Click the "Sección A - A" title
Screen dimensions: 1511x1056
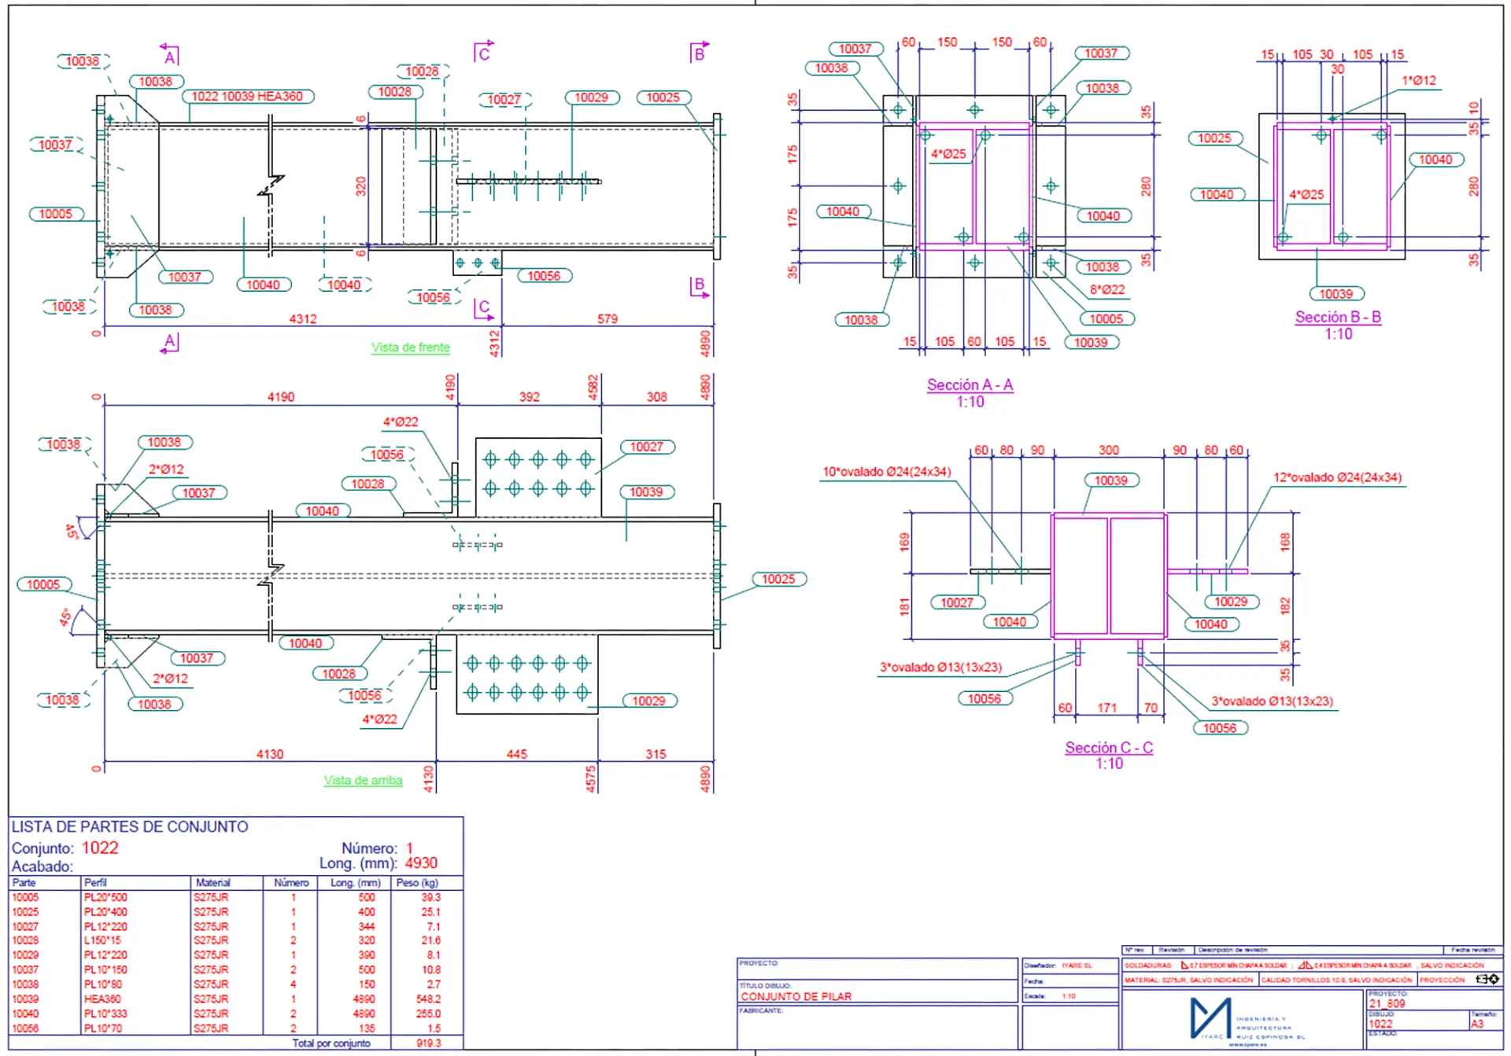point(970,385)
